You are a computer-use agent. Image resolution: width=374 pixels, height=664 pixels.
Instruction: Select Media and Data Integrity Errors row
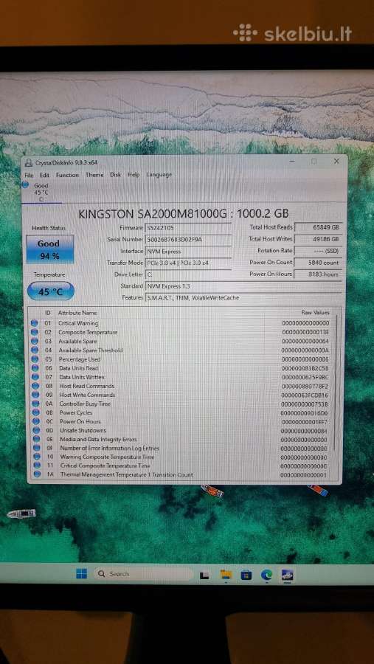pyautogui.click(x=182, y=440)
